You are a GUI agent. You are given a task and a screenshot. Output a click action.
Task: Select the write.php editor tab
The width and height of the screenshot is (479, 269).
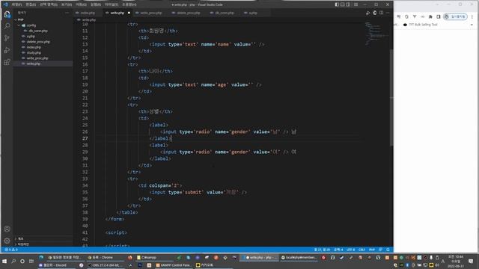tap(118, 13)
